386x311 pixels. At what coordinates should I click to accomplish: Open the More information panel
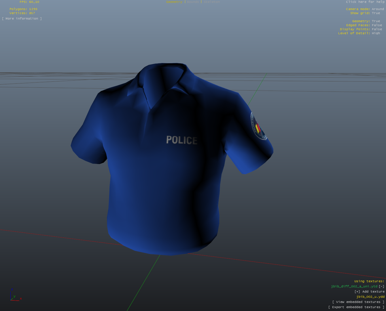pyautogui.click(x=22, y=18)
